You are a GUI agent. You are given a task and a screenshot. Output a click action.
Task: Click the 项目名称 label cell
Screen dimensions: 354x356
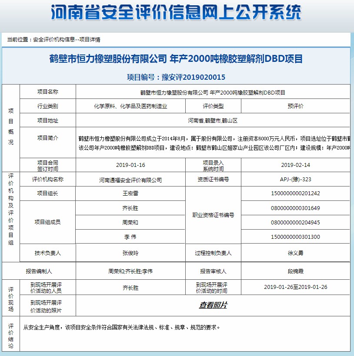coord(47,92)
